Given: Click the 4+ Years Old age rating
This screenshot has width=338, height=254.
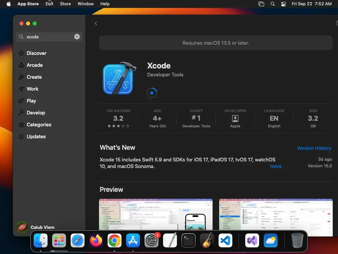Looking at the screenshot, I should 157,118.
